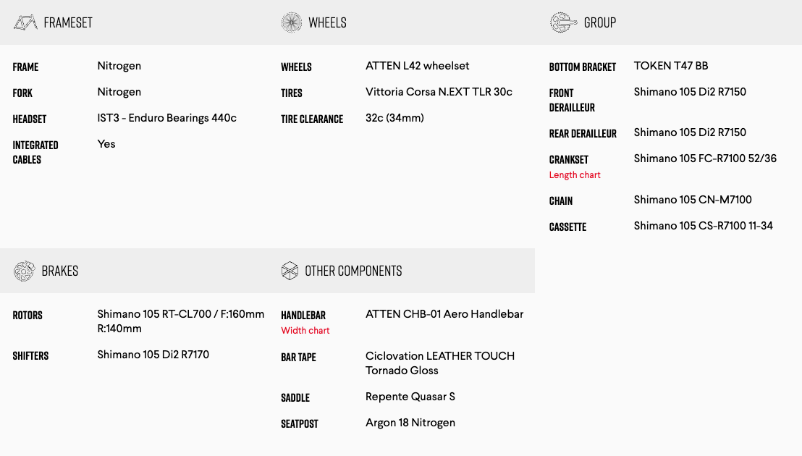Click the Vittoria Corsa N.EXT tires value
The height and width of the screenshot is (456, 802).
(439, 92)
